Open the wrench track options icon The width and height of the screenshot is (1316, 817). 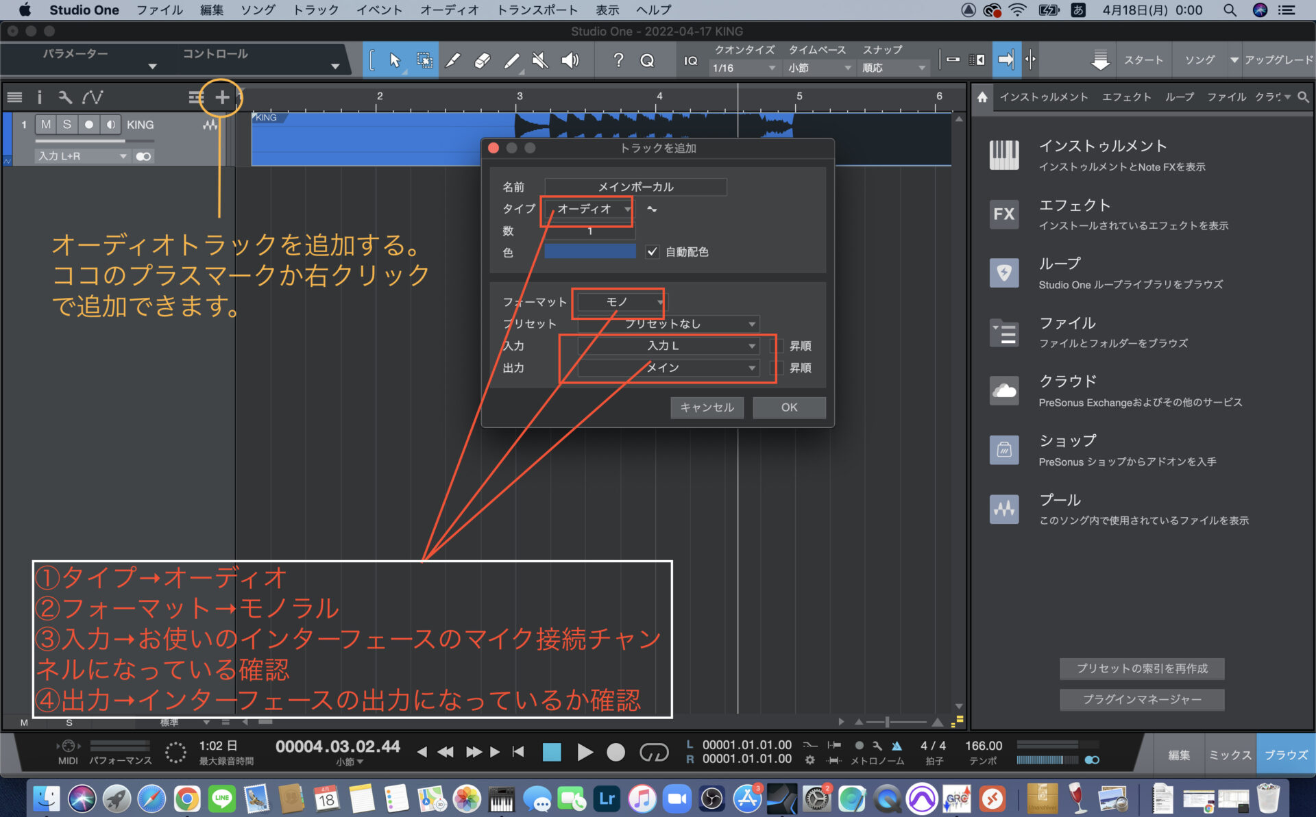pos(65,97)
